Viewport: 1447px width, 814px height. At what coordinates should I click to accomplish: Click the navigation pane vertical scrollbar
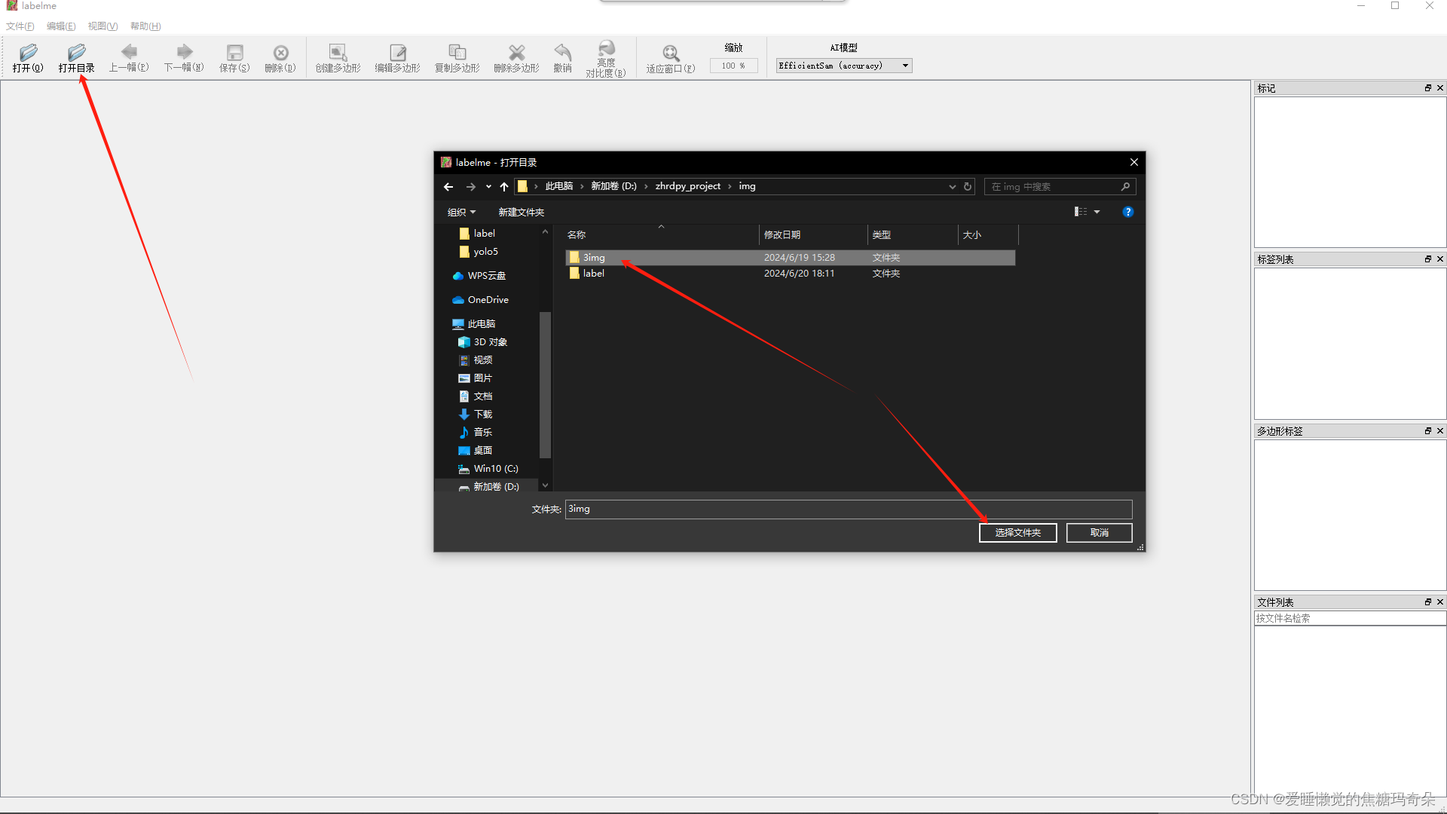point(545,384)
